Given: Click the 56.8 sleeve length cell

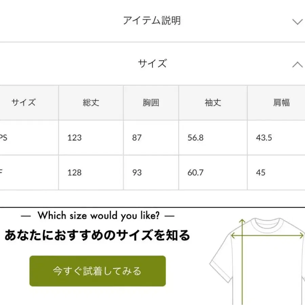Looking at the screenshot, I should pos(196,138).
